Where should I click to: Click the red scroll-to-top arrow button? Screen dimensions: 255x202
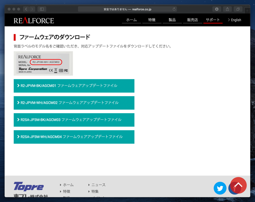click(238, 185)
